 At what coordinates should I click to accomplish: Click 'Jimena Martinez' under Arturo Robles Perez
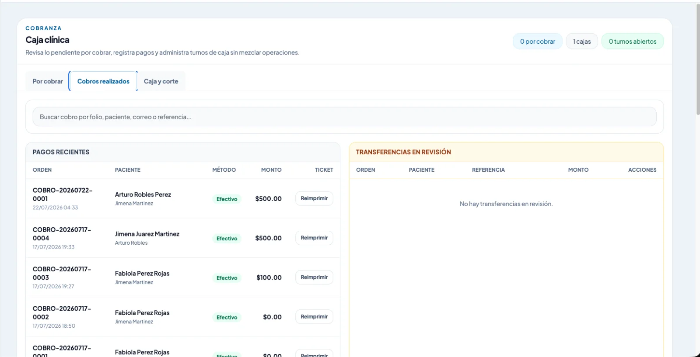click(x=134, y=203)
